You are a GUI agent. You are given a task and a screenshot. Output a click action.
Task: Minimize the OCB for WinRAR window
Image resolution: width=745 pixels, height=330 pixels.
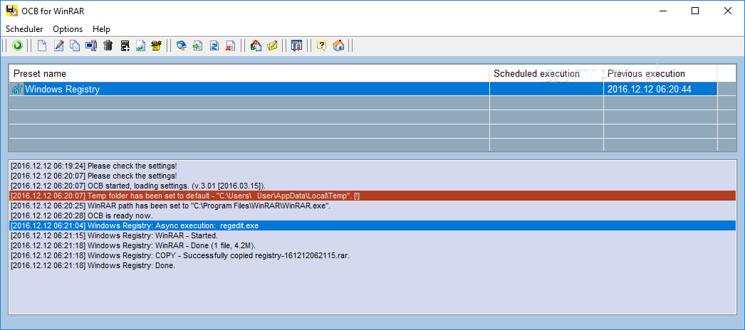pyautogui.click(x=662, y=11)
